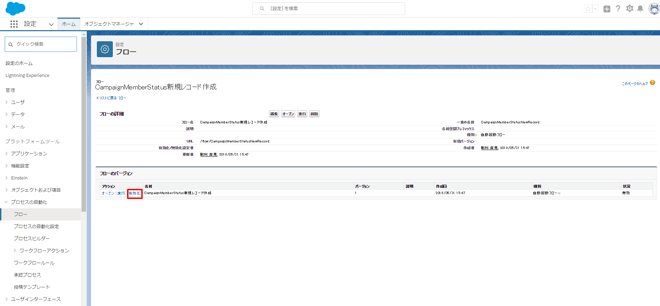Expand the ユーザ tree section
The image size is (660, 306).
(7, 102)
